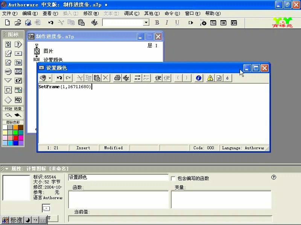Image resolution: width=301 pixels, height=225 pixels.
Task: Open the 调试(C) menu
Action: point(131,13)
